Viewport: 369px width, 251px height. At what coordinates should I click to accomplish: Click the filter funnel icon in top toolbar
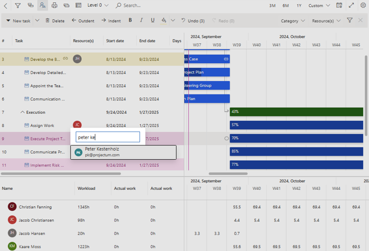coord(18,6)
